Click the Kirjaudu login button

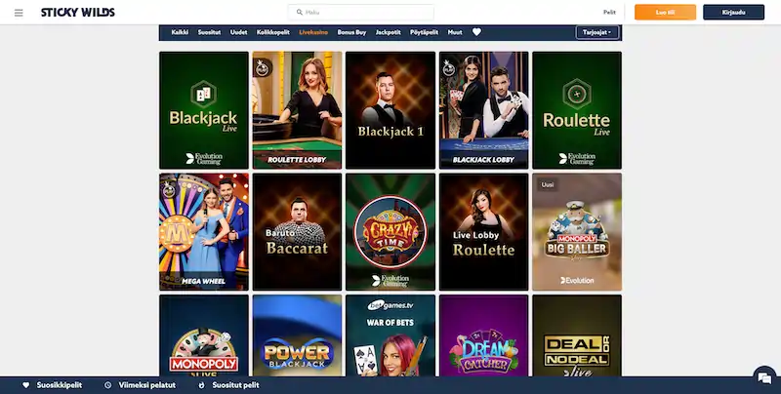click(x=733, y=12)
